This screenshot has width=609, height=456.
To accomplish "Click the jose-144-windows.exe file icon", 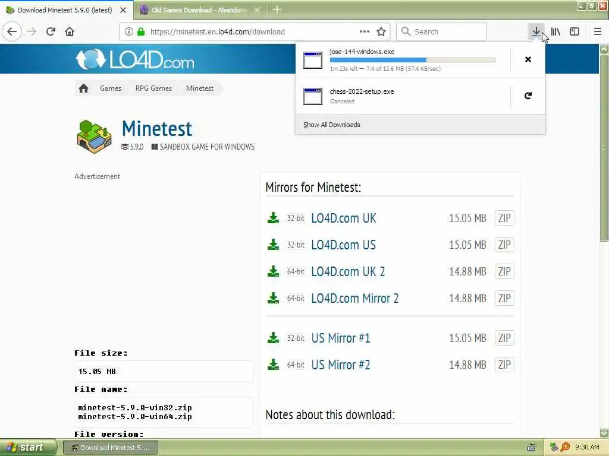I will pos(313,60).
